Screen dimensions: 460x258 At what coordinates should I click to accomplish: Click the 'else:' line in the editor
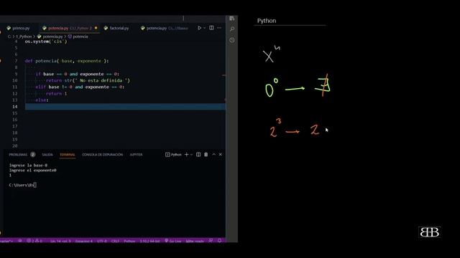coord(42,100)
